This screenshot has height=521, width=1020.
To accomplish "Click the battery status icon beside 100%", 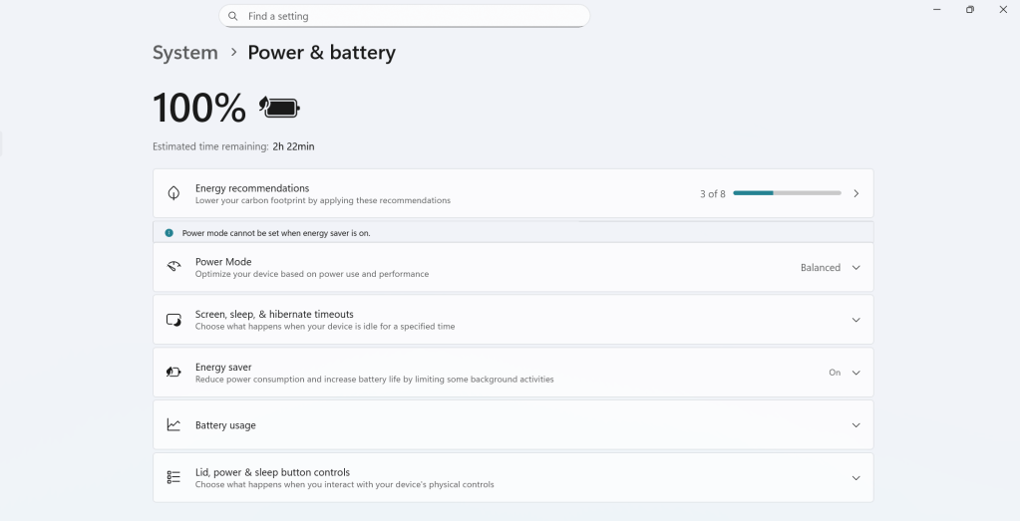I will (280, 108).
